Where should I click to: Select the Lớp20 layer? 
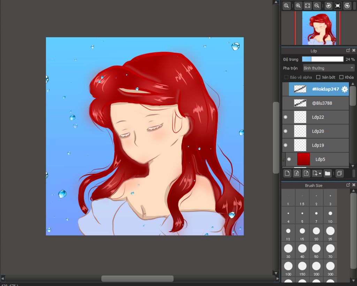point(316,131)
